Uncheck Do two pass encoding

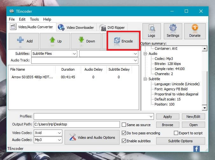click(124, 133)
